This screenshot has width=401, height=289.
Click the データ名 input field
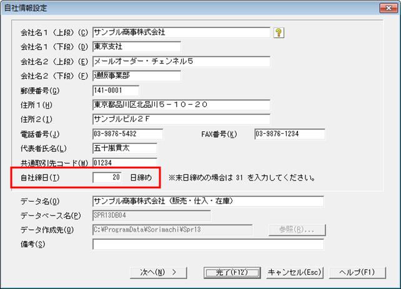pos(208,201)
